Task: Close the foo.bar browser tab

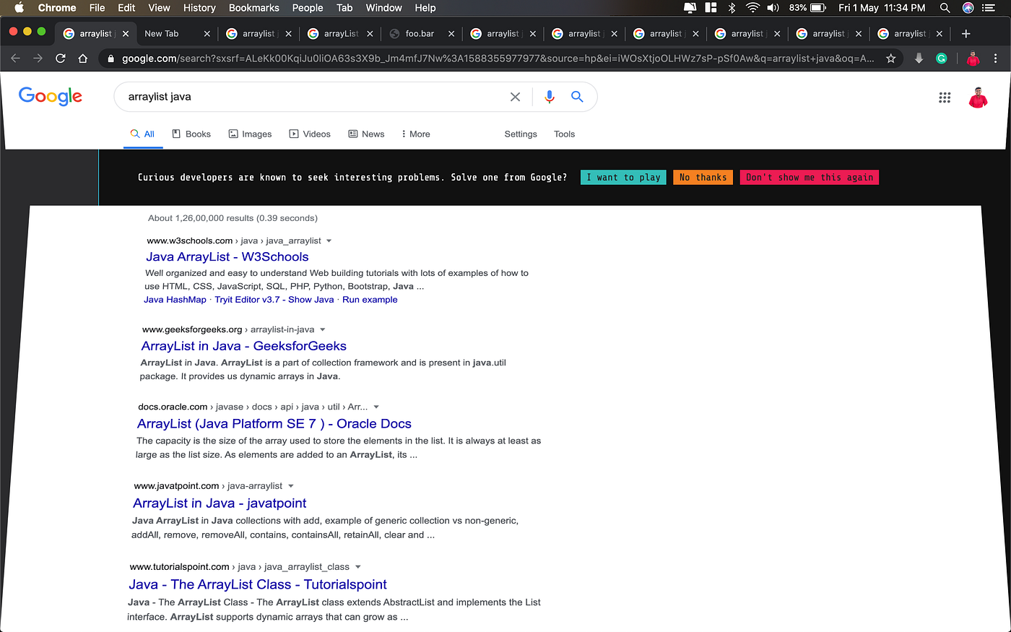Action: pos(451,33)
